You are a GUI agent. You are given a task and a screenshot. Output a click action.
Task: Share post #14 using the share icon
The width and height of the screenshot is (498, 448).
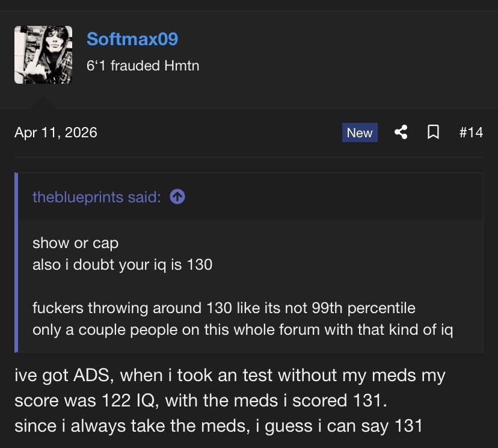(x=401, y=132)
